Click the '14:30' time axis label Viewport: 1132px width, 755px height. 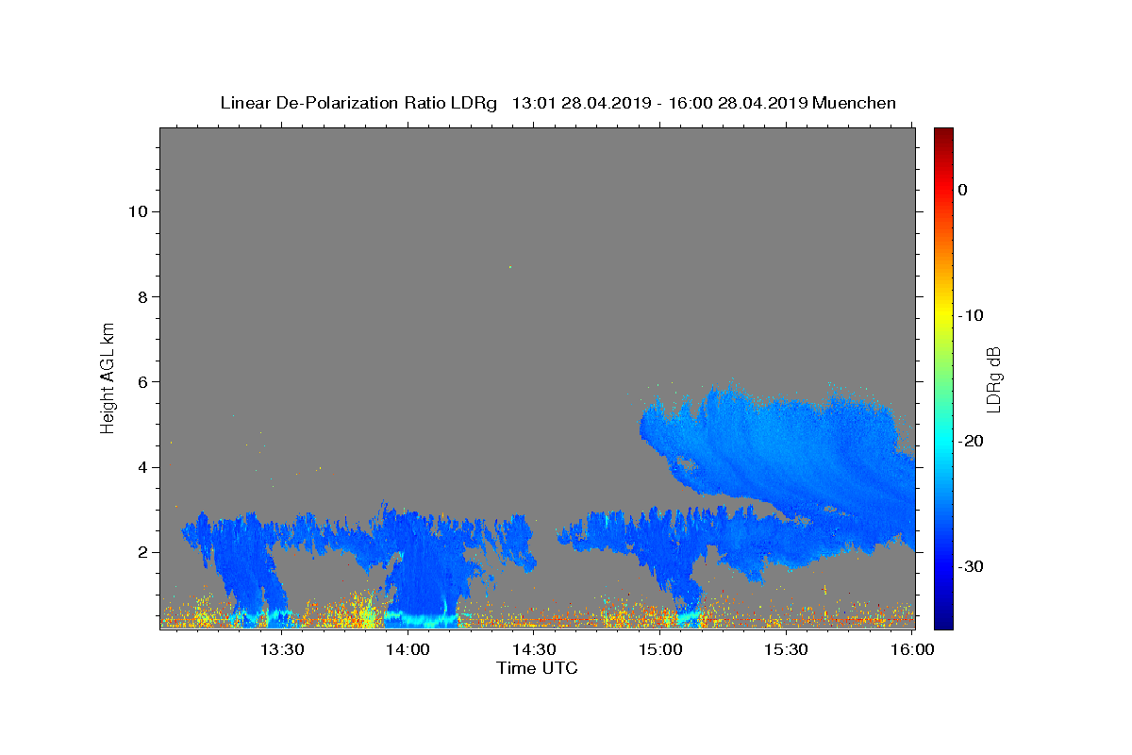point(534,649)
